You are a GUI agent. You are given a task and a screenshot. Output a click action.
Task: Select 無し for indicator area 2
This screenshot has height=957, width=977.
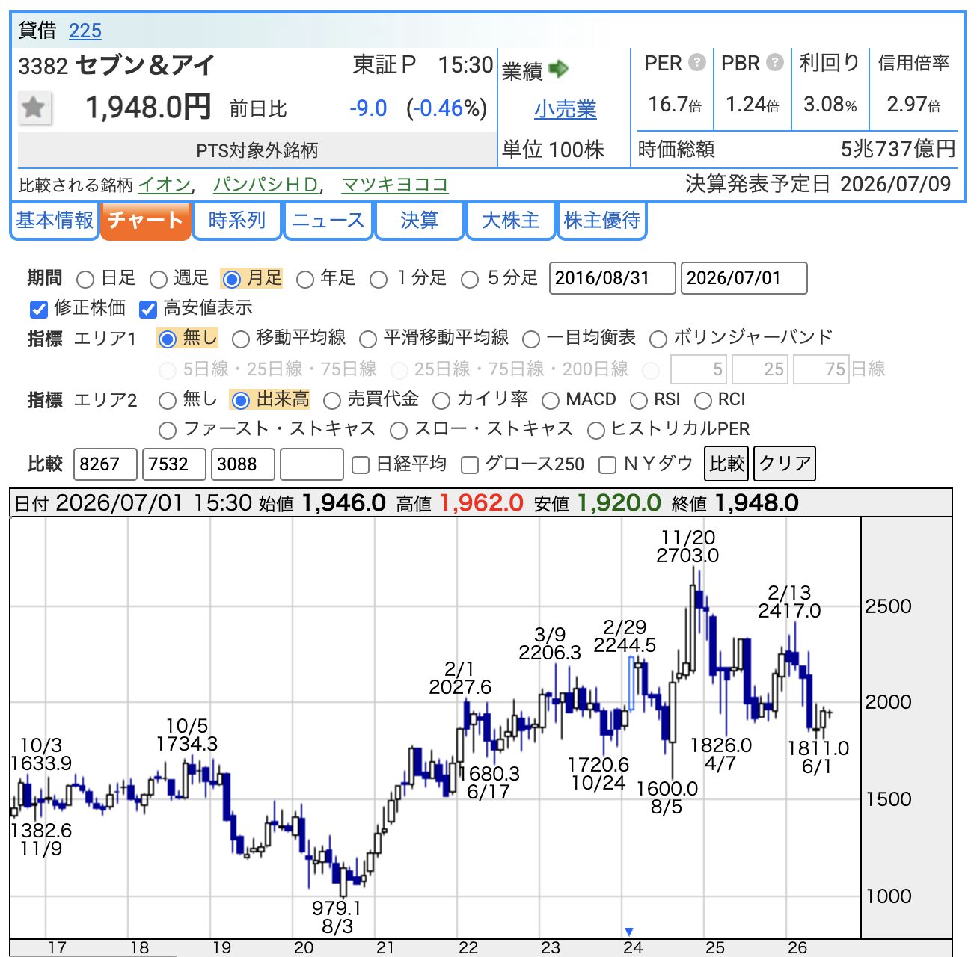(168, 401)
